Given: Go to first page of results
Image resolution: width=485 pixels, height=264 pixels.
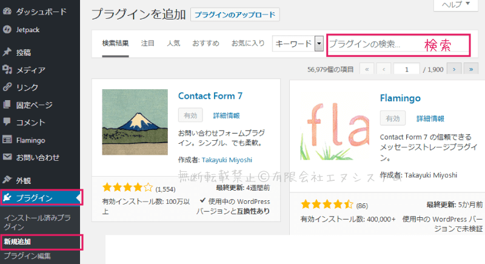Looking at the screenshot, I should coord(367,69).
